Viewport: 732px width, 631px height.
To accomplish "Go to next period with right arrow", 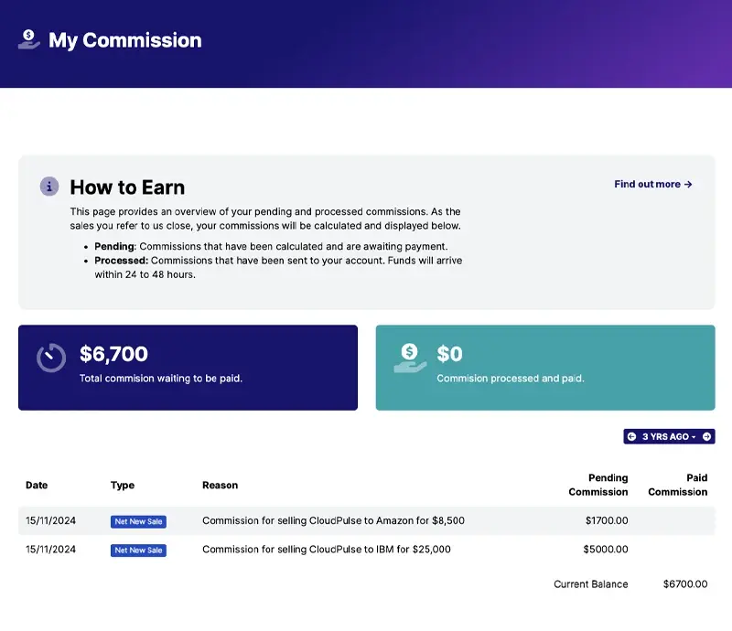I will click(706, 437).
